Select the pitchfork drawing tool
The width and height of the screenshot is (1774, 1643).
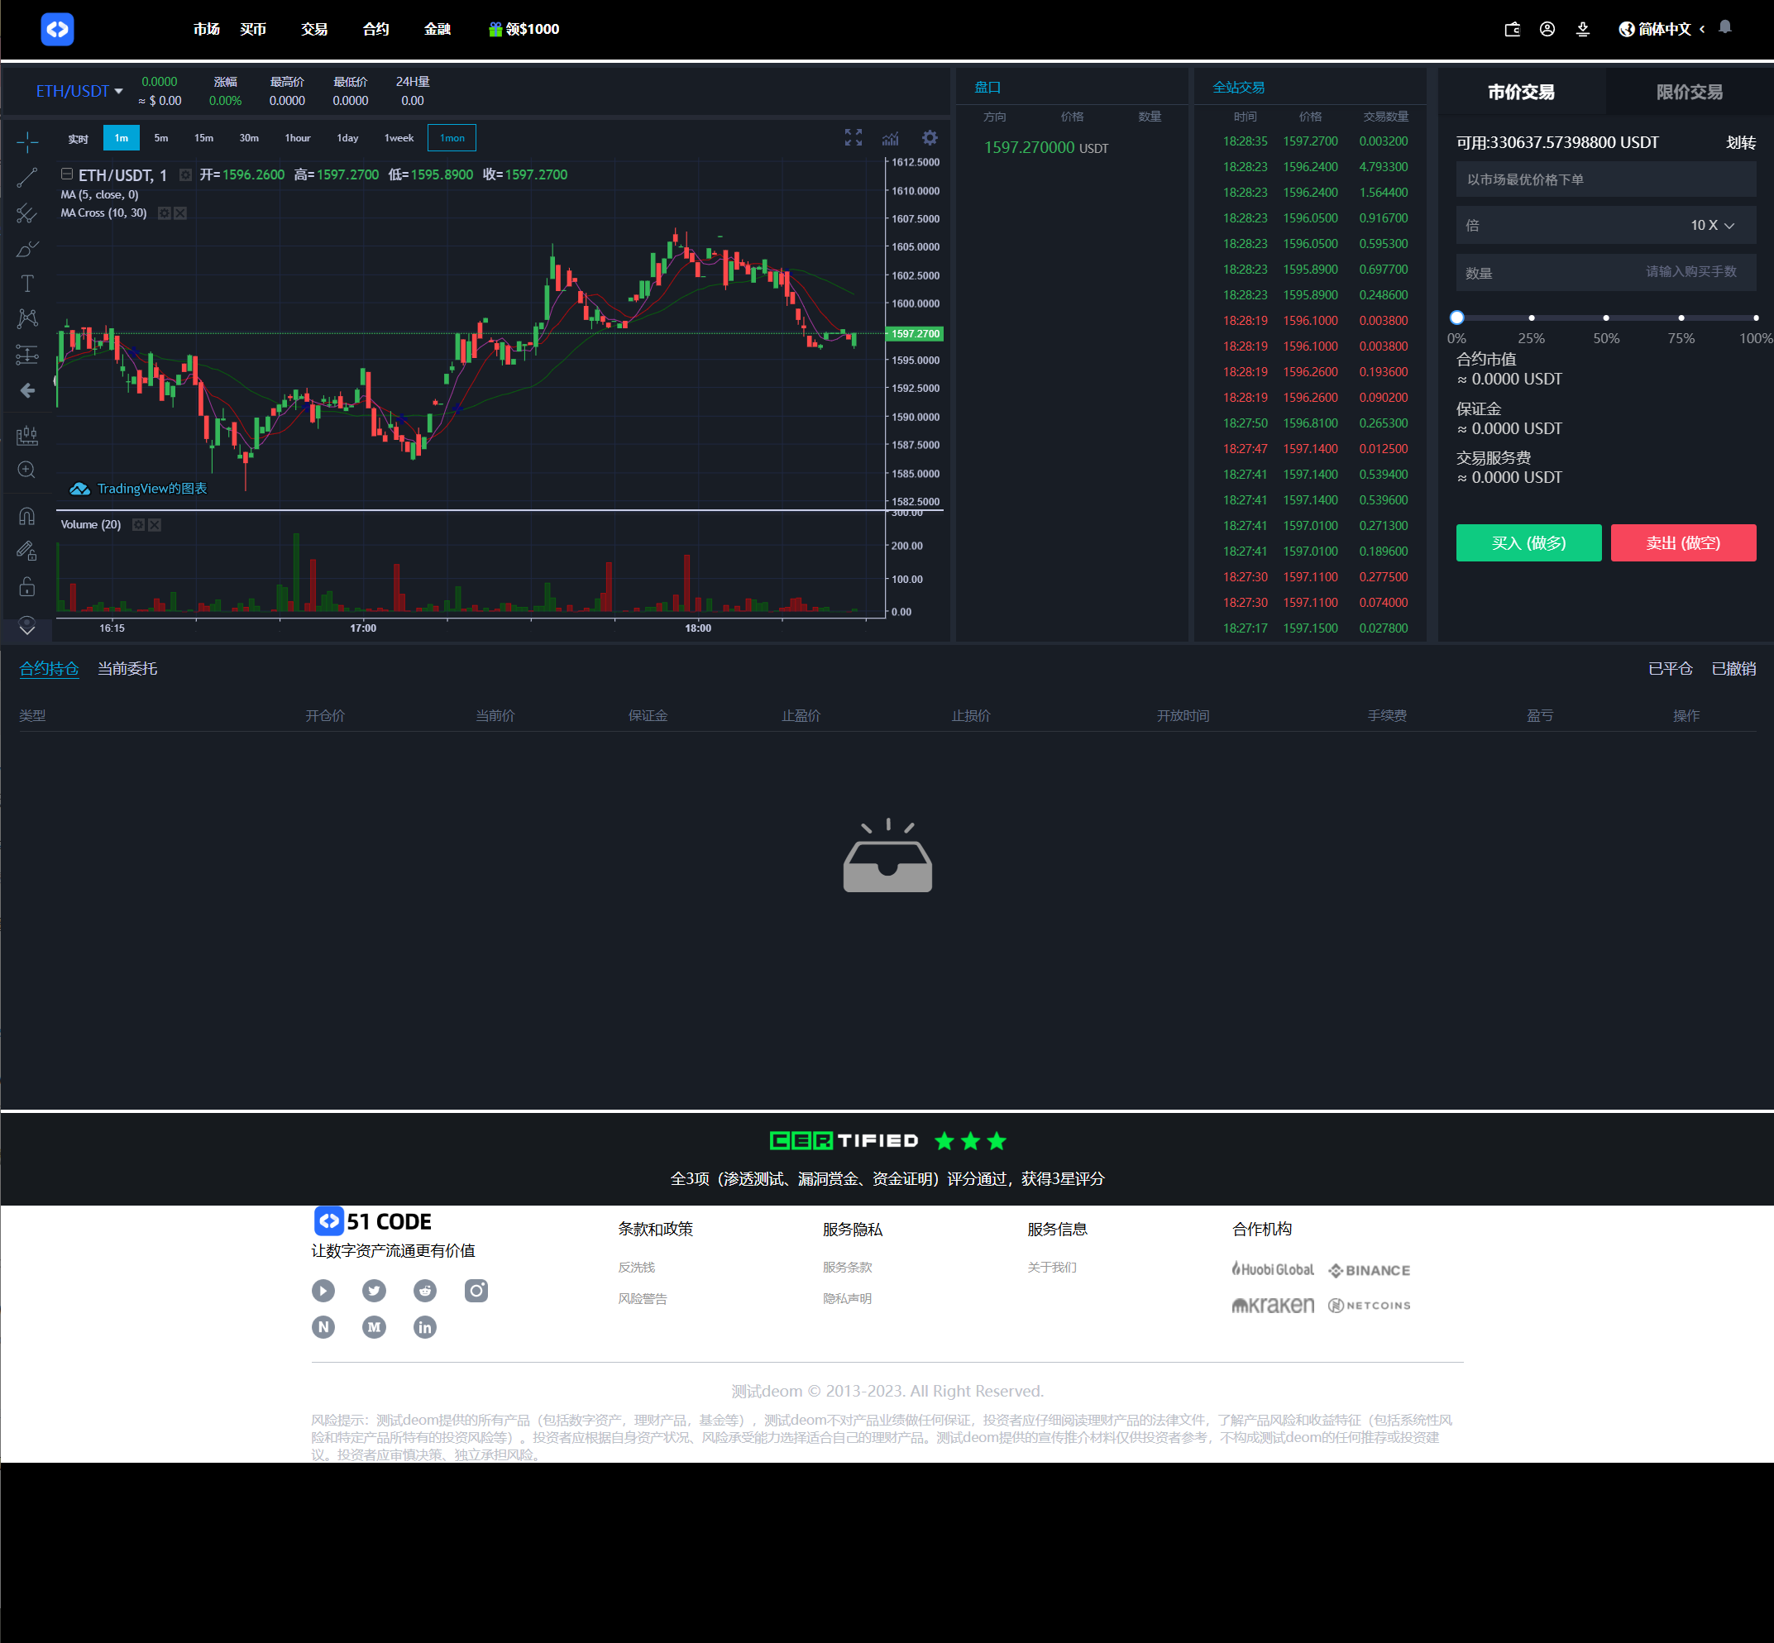26,213
